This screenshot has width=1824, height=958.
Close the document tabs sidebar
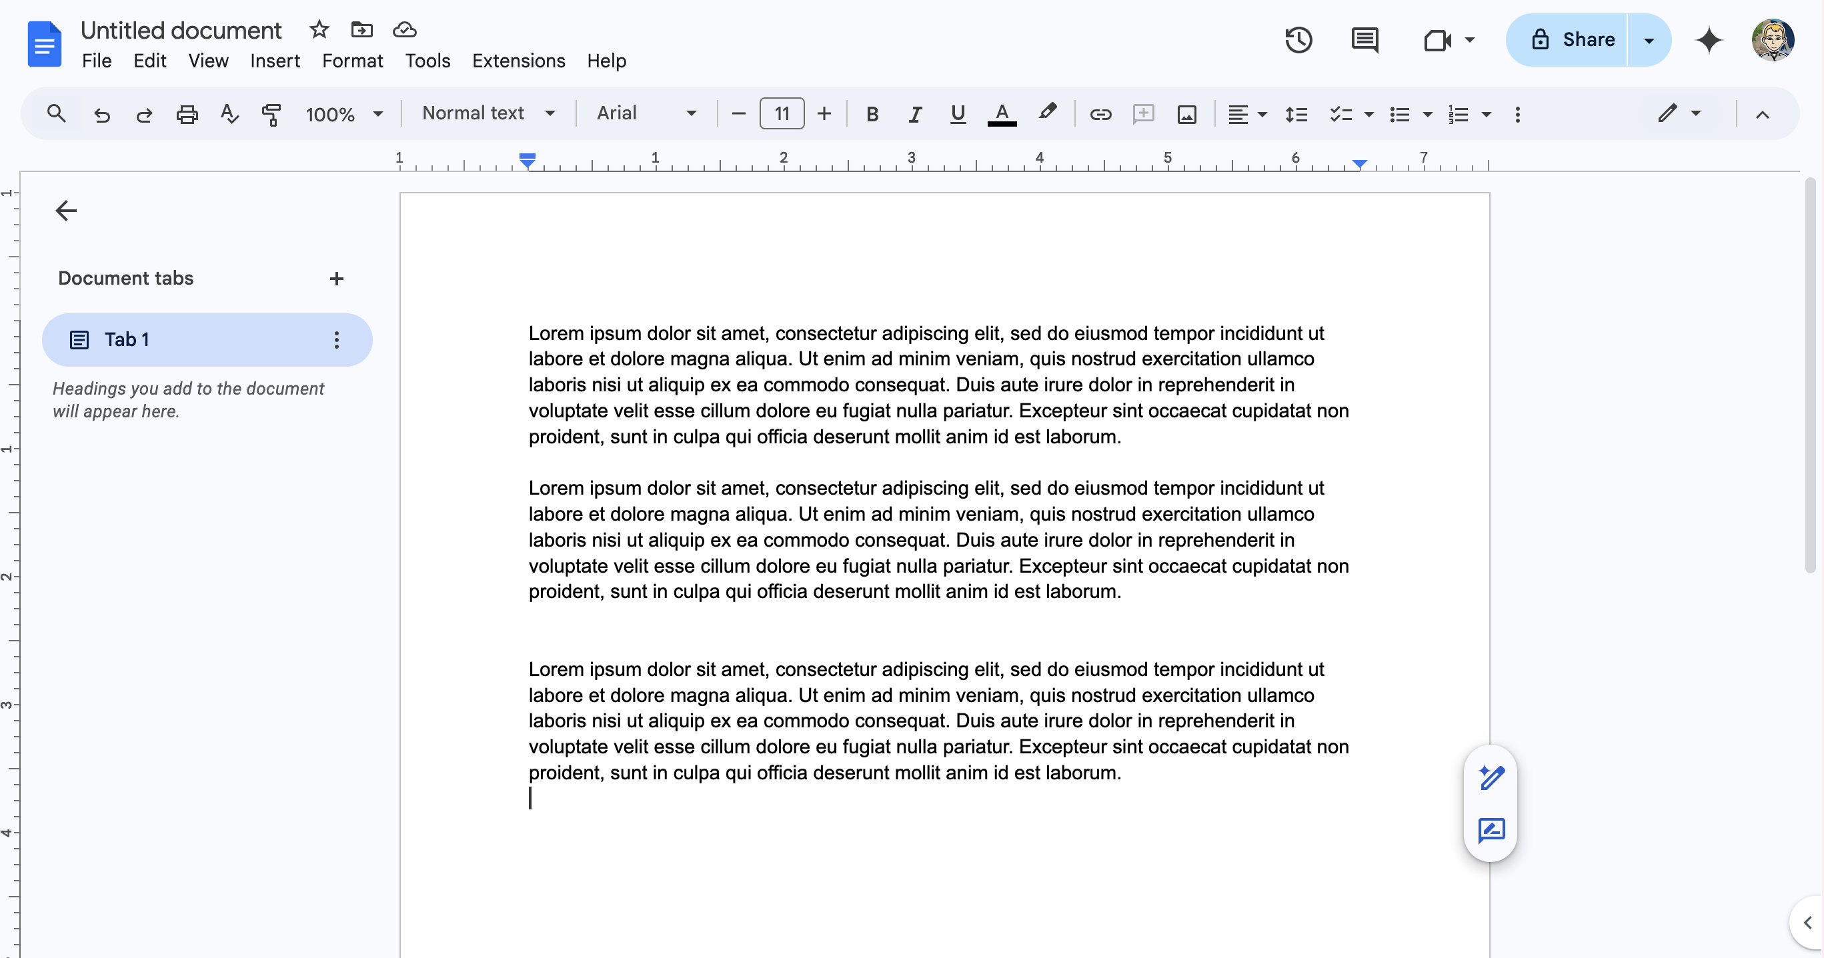click(x=66, y=210)
